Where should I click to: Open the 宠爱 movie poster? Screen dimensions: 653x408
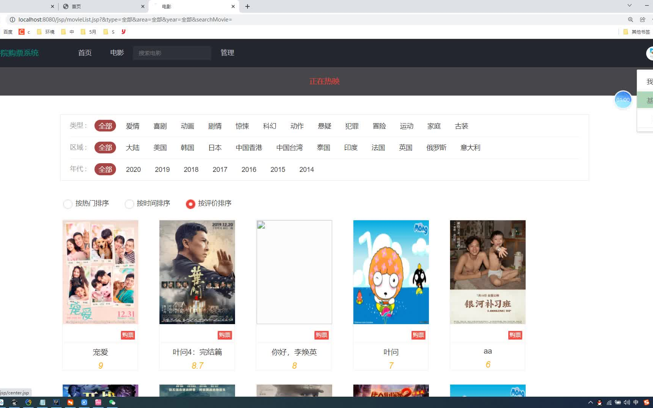tap(101, 272)
